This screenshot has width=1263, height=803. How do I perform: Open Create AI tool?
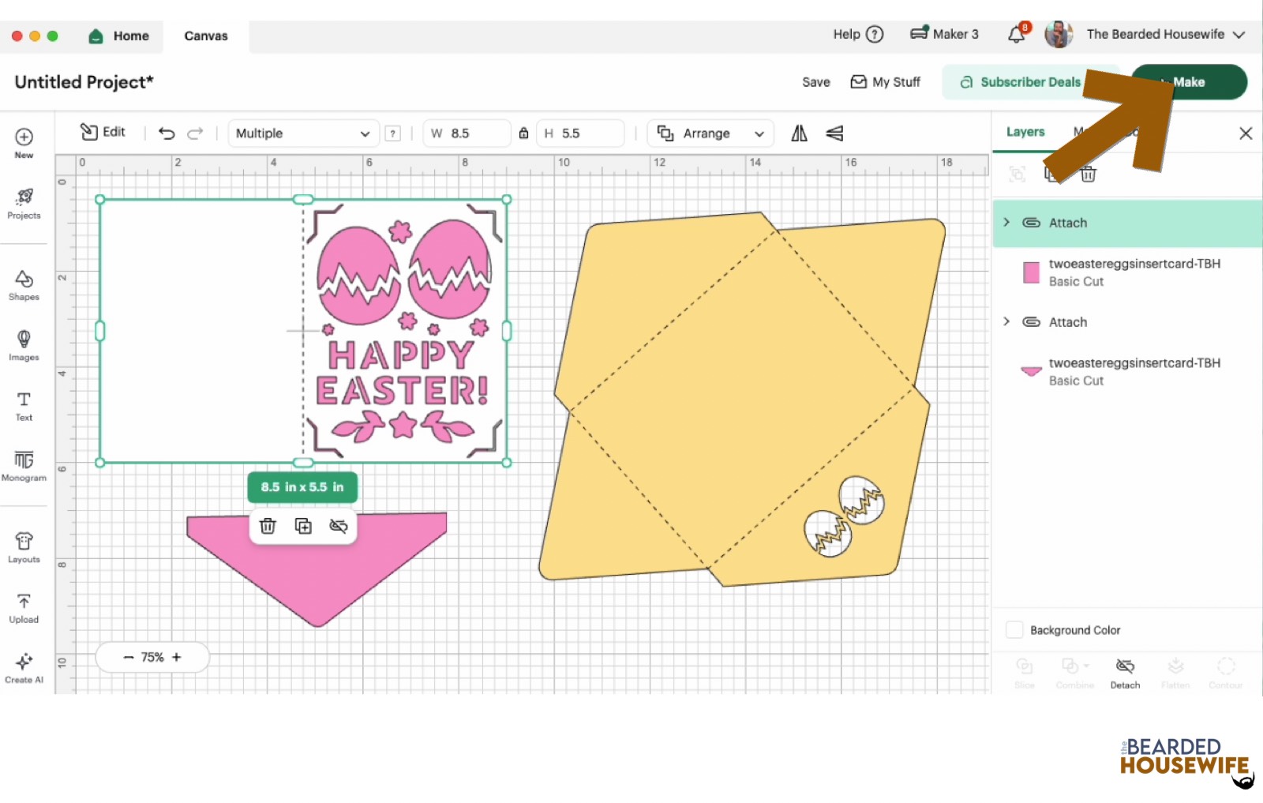[x=24, y=667]
